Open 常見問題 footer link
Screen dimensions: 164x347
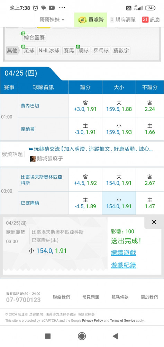pos(91,297)
